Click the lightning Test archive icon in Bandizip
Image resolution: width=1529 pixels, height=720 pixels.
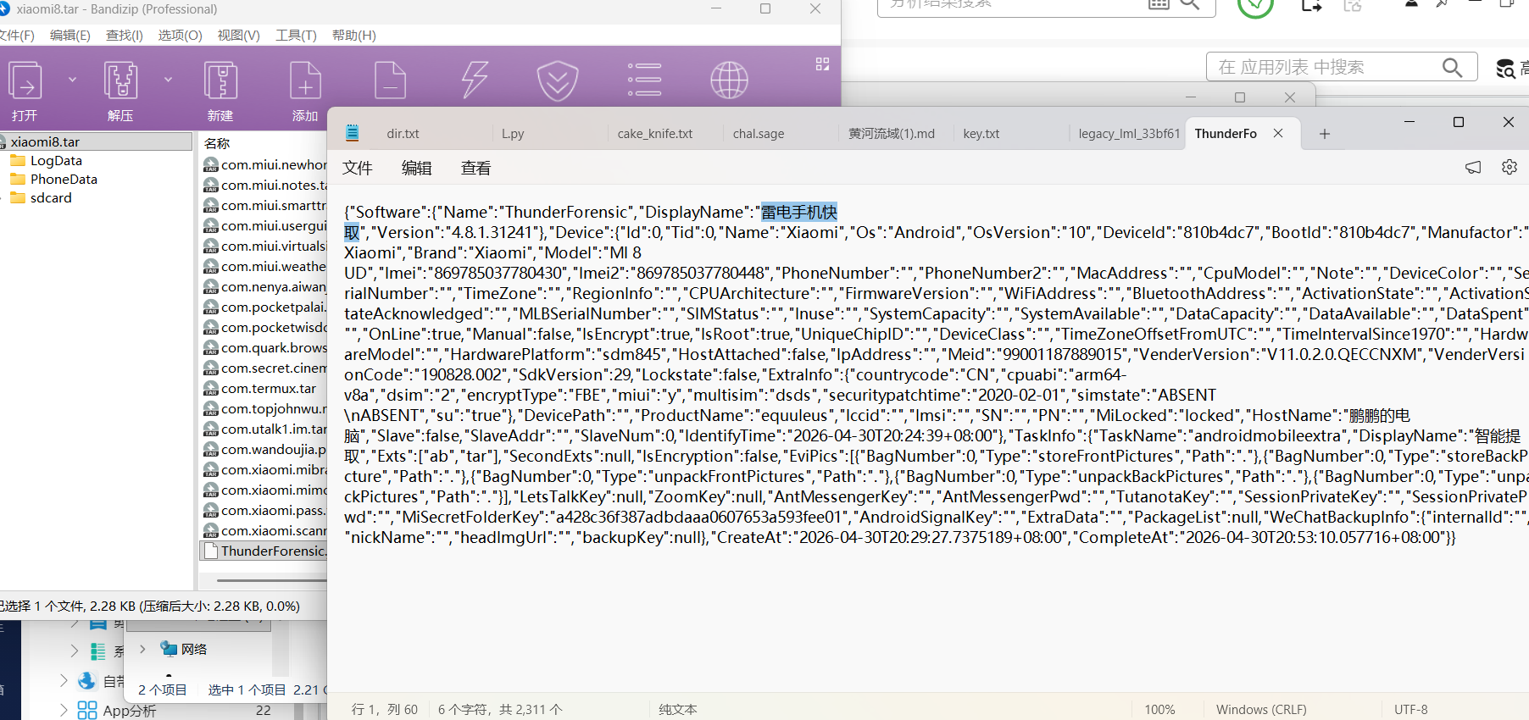(x=475, y=81)
